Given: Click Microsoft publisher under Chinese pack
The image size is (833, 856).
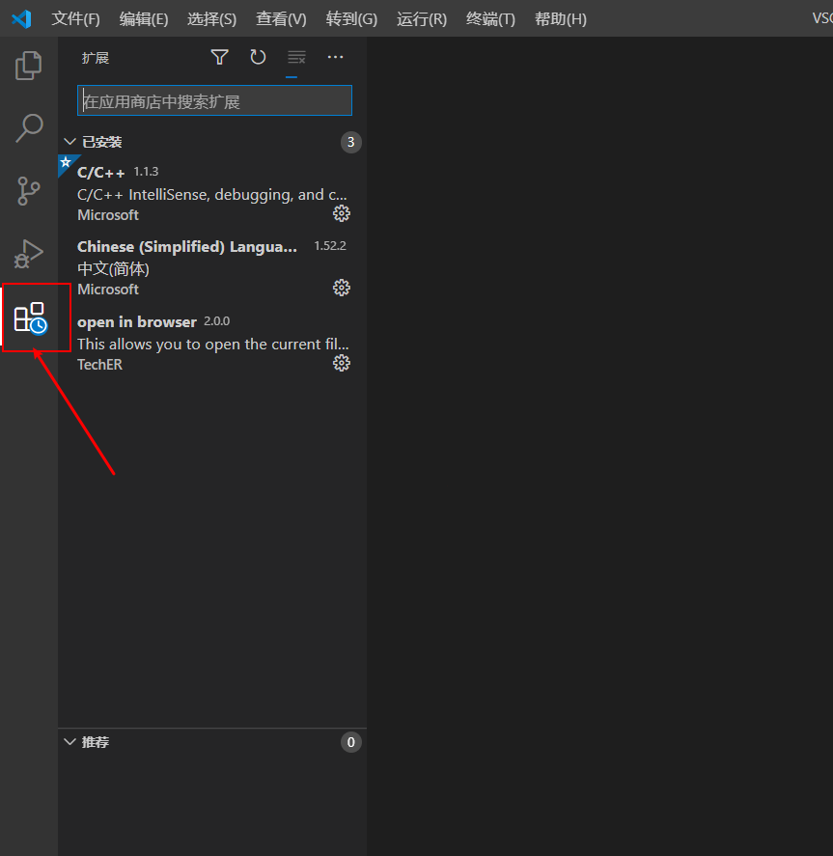Looking at the screenshot, I should tap(108, 290).
